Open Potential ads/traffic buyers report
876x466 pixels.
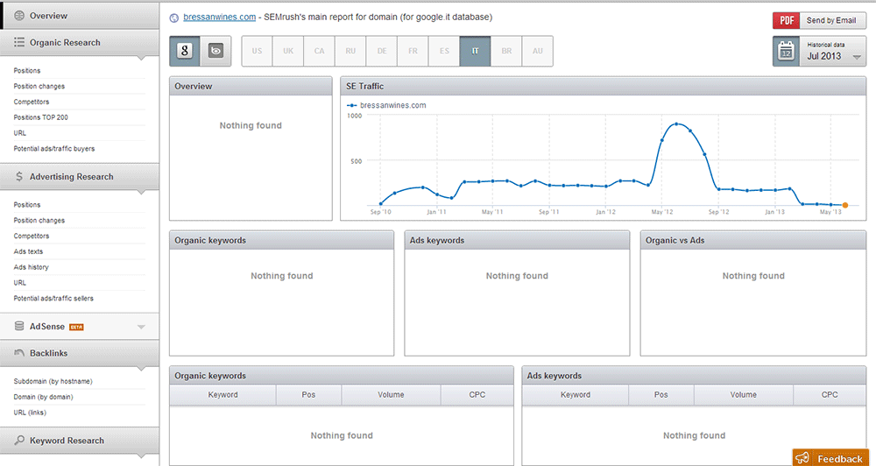(54, 149)
